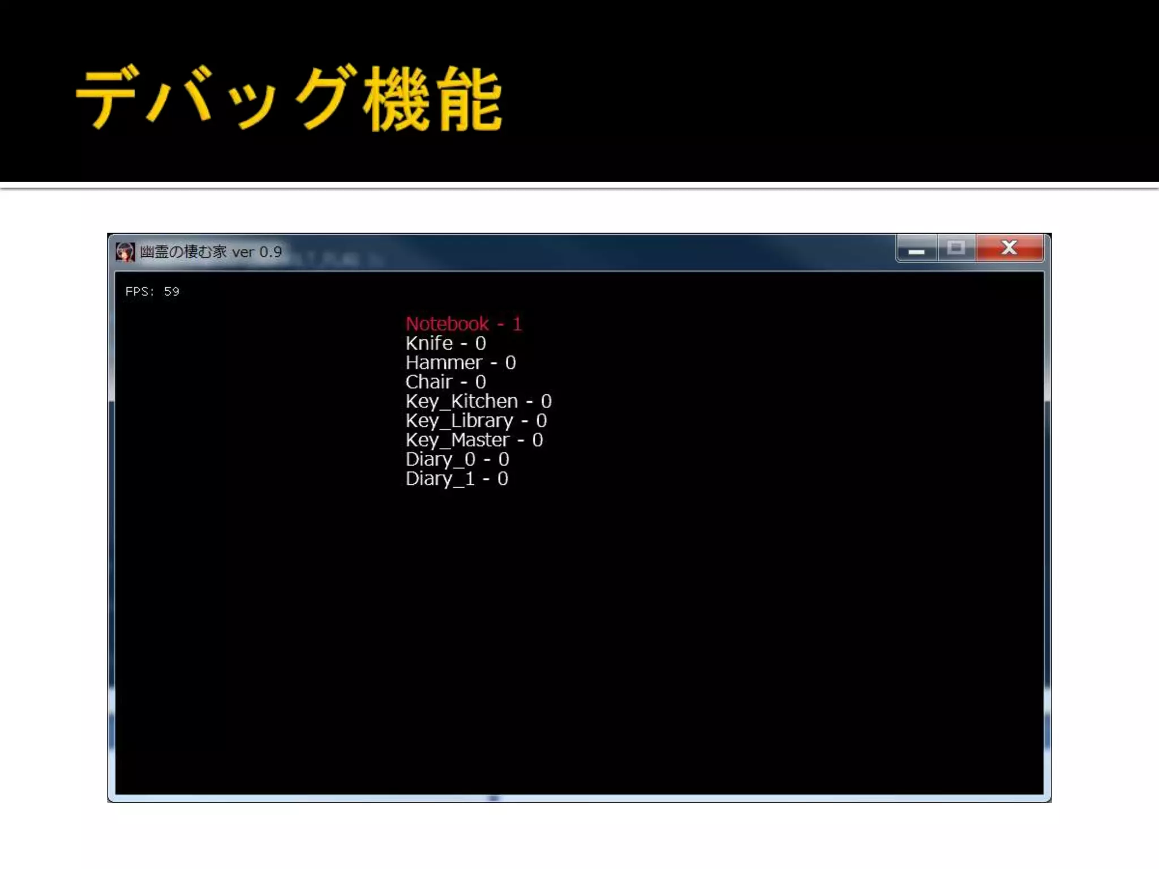Click the value 1 next to Notebook
This screenshot has height=869, width=1159.
[517, 324]
